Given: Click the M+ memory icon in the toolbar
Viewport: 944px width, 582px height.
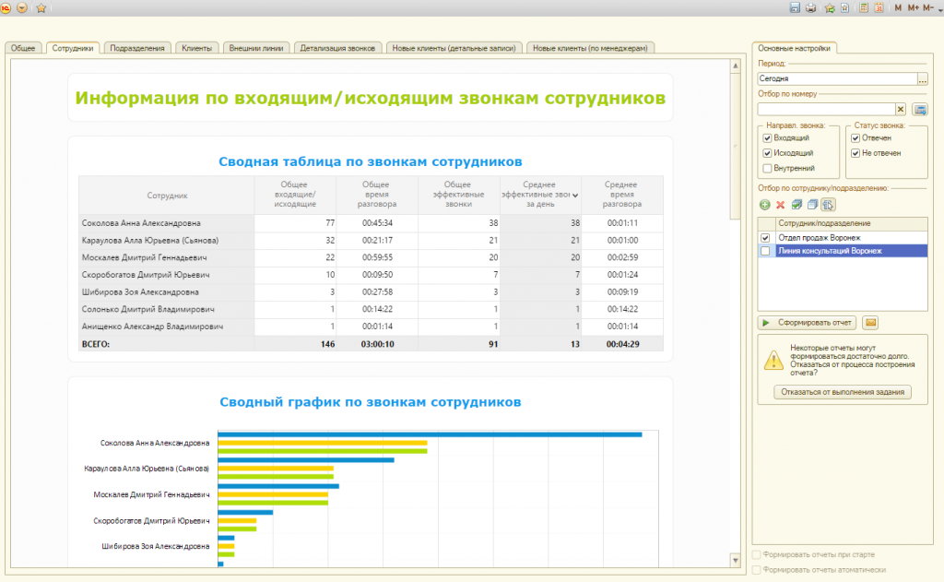Looking at the screenshot, I should pyautogui.click(x=913, y=7).
